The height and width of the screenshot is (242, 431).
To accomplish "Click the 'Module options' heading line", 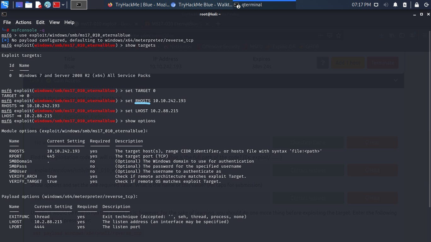I will [75, 131].
